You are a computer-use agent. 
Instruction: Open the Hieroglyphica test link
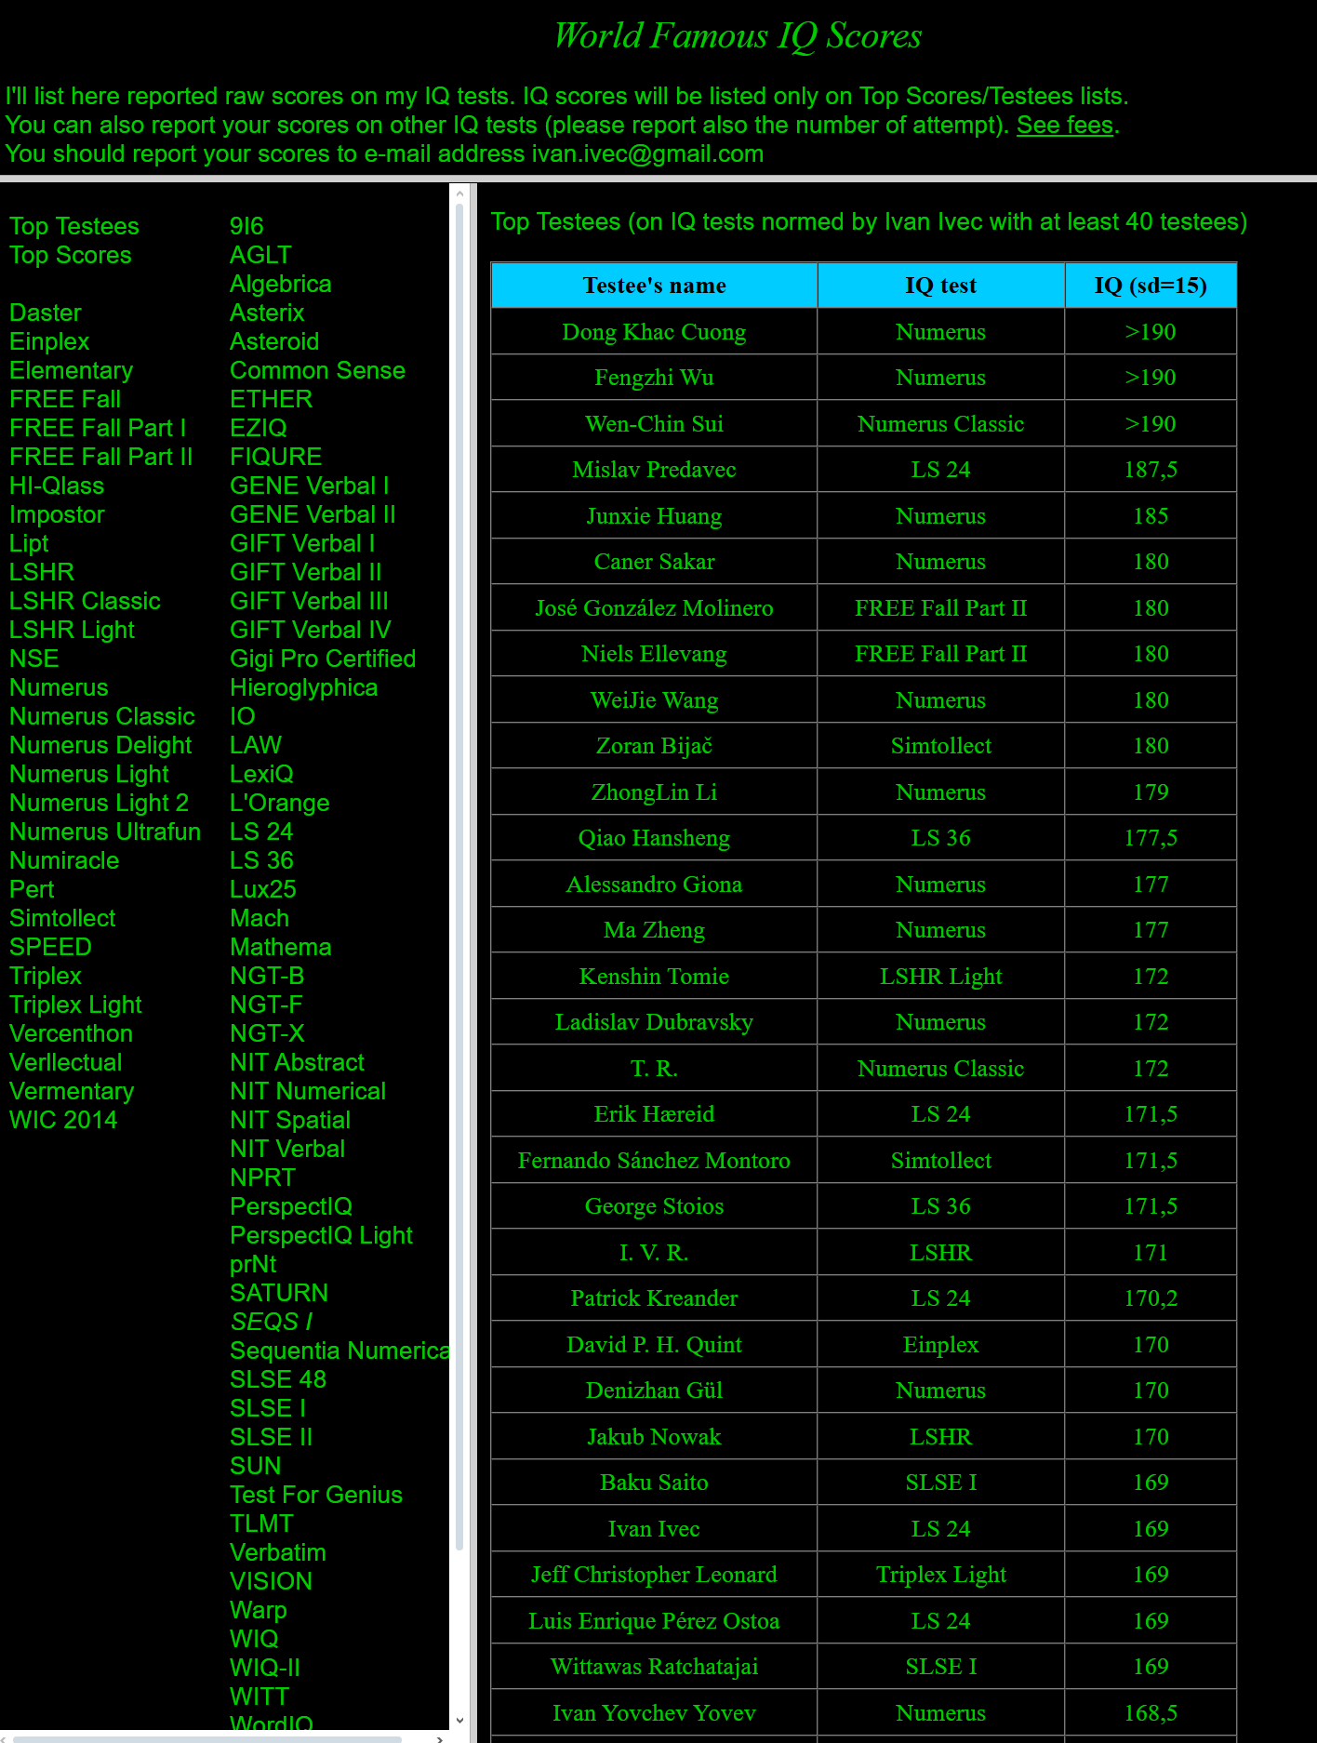tap(303, 687)
